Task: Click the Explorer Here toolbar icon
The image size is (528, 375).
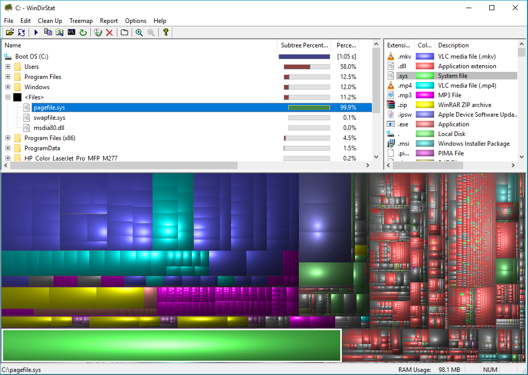Action: [60, 32]
